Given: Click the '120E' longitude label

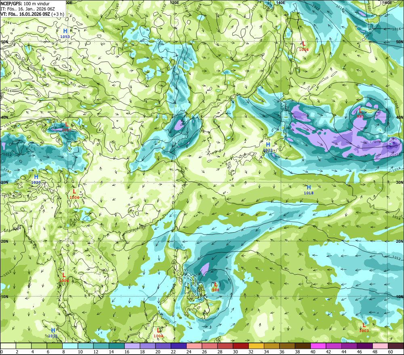Looking at the screenshot, I should tap(175, 2).
